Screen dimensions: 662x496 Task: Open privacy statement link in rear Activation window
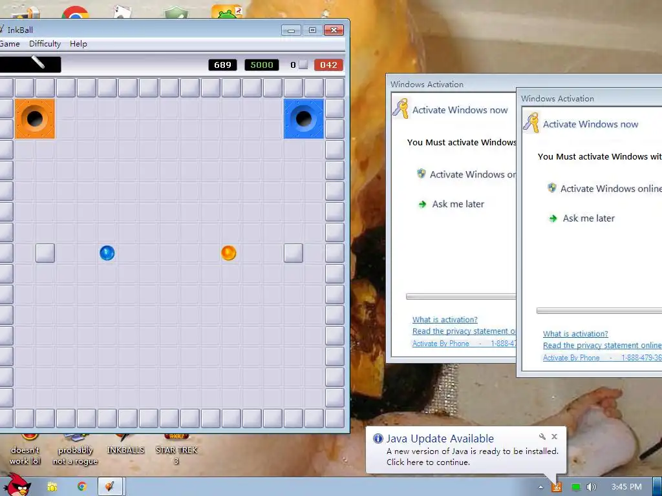[464, 331]
